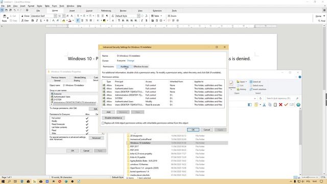The width and height of the screenshot is (327, 184).
Task: Center align paragraph in Writer
Action: click(82, 20)
